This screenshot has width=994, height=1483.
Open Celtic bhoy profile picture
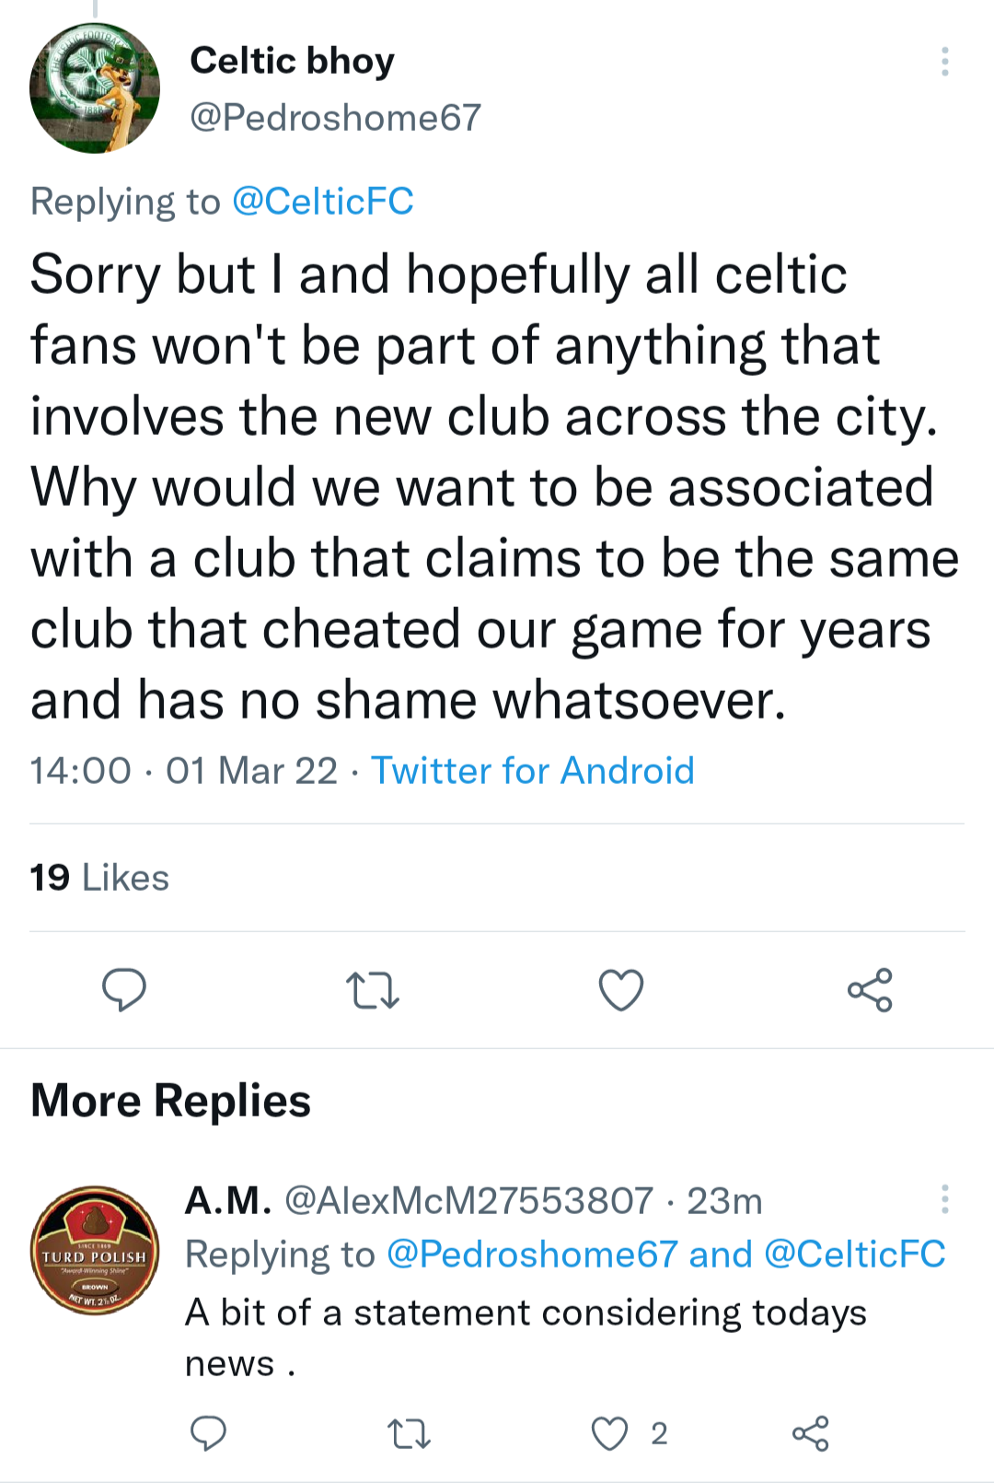95,88
